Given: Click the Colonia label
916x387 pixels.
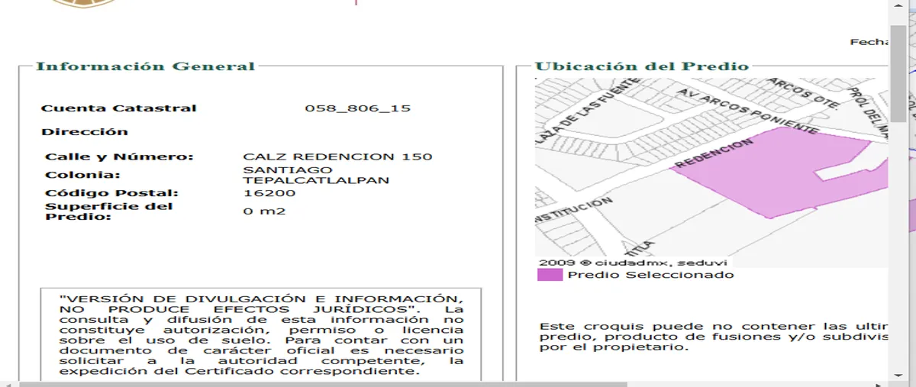Looking at the screenshot, I should click(82, 175).
